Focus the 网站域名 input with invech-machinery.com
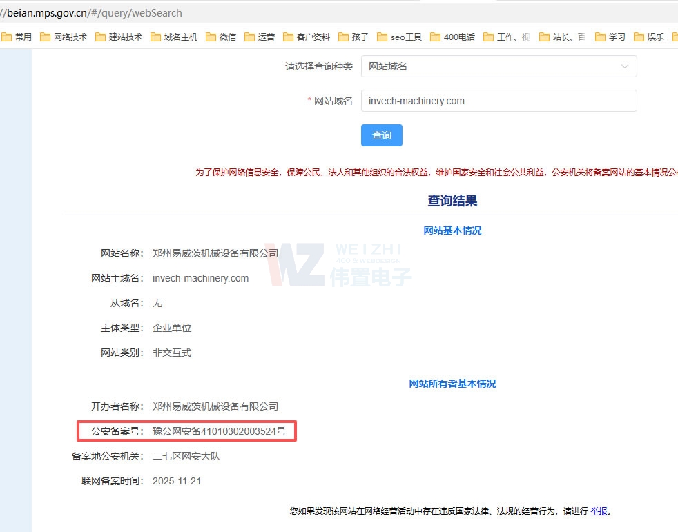678x532 pixels. point(497,101)
